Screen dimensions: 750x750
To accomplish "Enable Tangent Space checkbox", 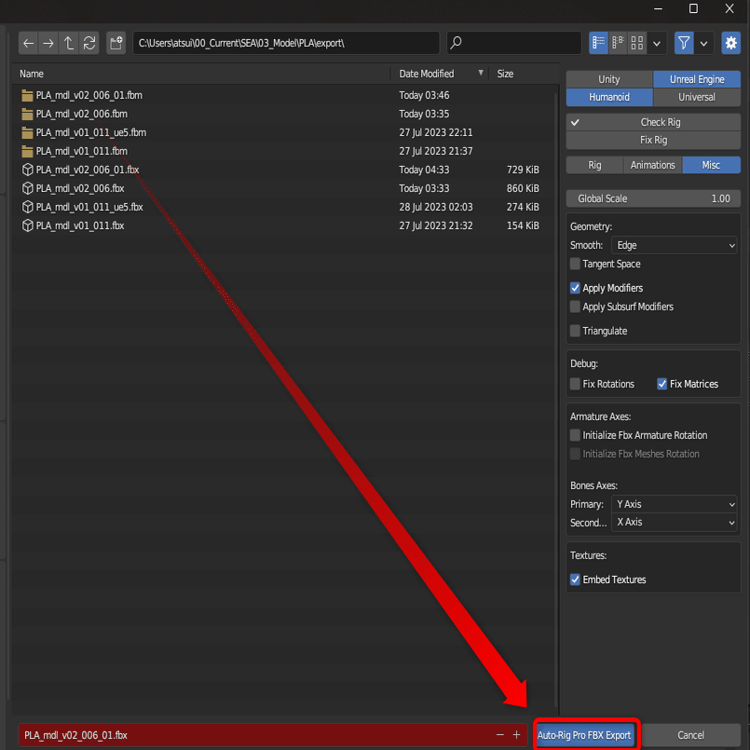I will [575, 264].
